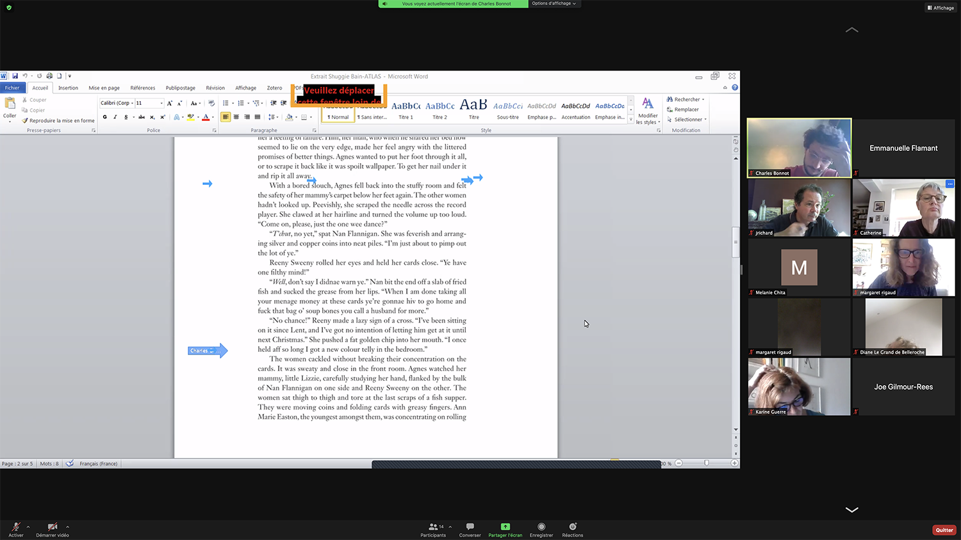Click the red font color swatch

(206, 117)
